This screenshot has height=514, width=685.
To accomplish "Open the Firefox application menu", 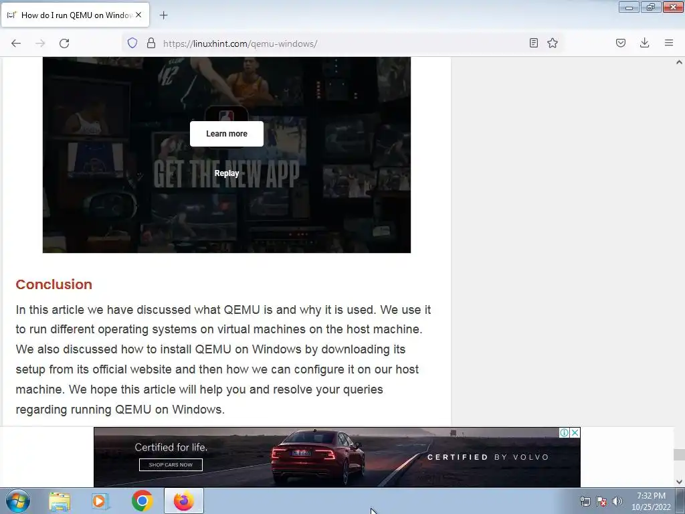I will point(669,43).
